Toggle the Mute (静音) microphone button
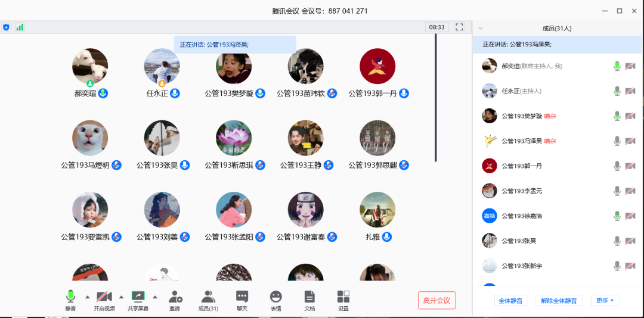644x318 pixels. point(71,296)
